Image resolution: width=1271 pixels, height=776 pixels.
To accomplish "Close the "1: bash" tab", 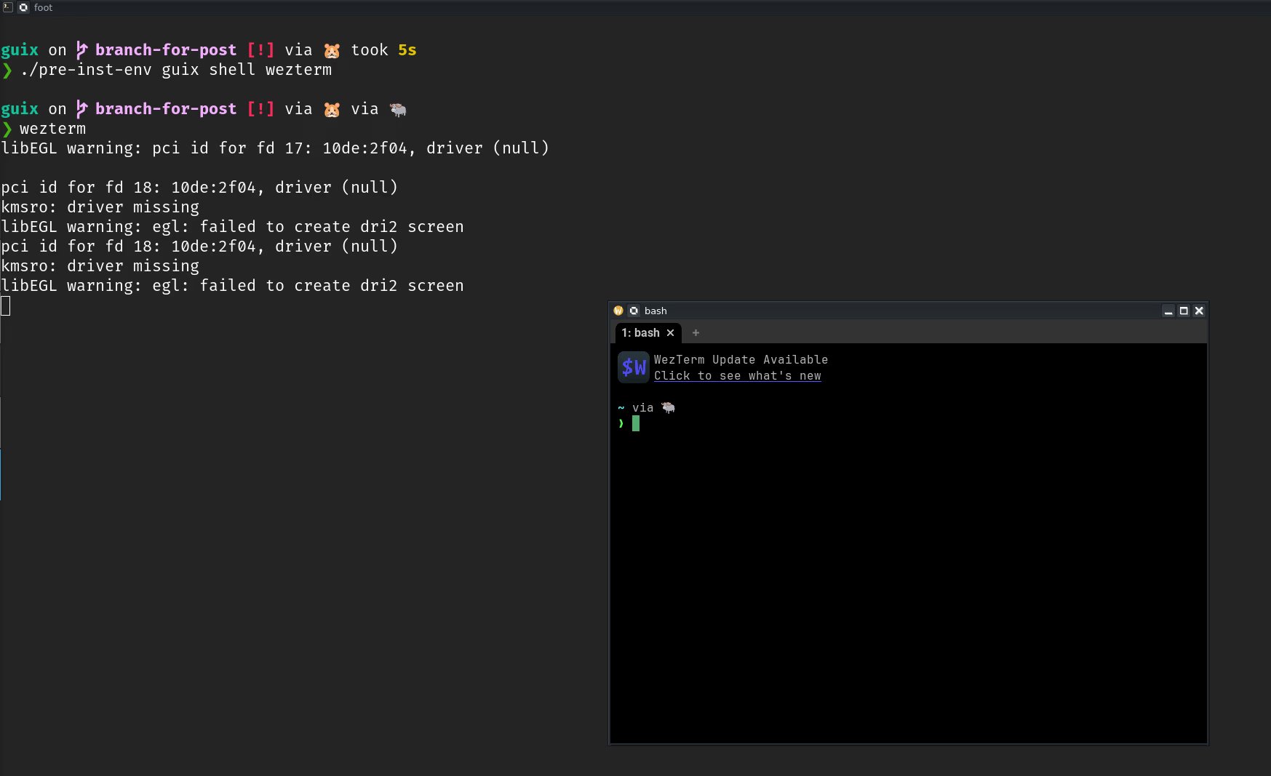I will pos(671,333).
